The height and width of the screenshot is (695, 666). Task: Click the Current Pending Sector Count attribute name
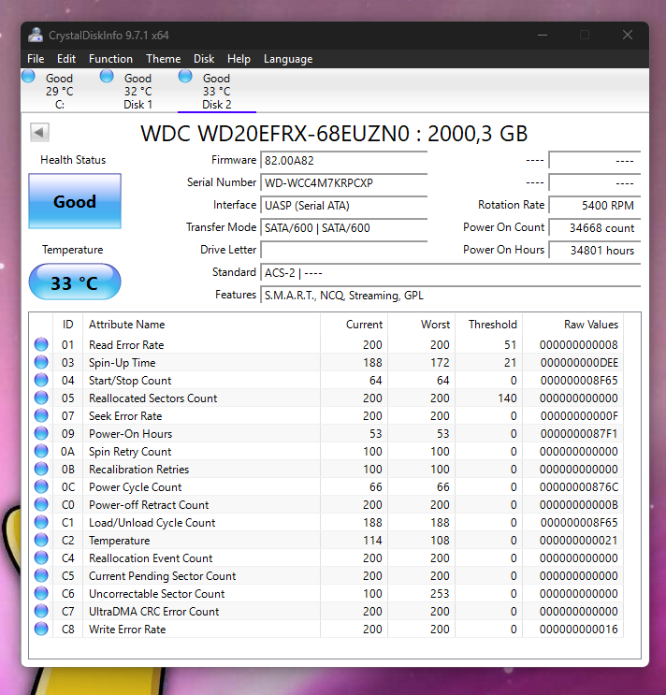click(162, 576)
